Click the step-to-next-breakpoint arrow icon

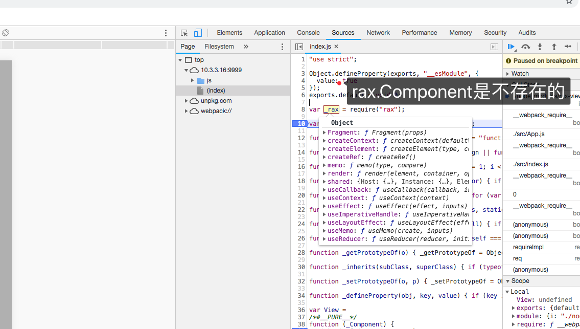click(568, 46)
